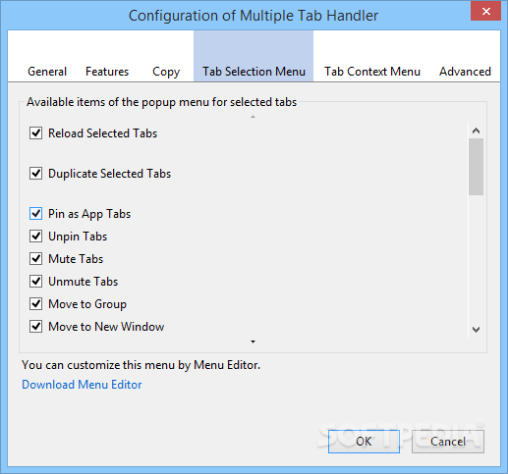Screen dimensions: 508x474
Task: Disable the Move to Group option
Action: click(x=35, y=304)
